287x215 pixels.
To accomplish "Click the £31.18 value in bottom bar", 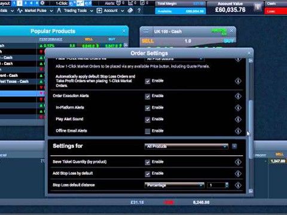I will point(137,202).
